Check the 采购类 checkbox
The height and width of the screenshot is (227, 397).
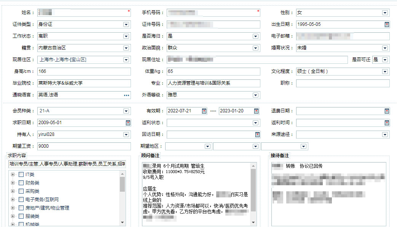coord(21,191)
